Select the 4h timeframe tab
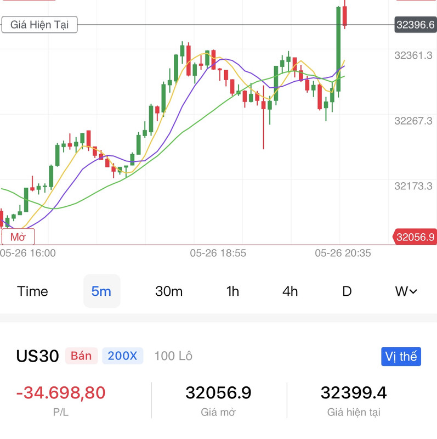 (x=290, y=291)
